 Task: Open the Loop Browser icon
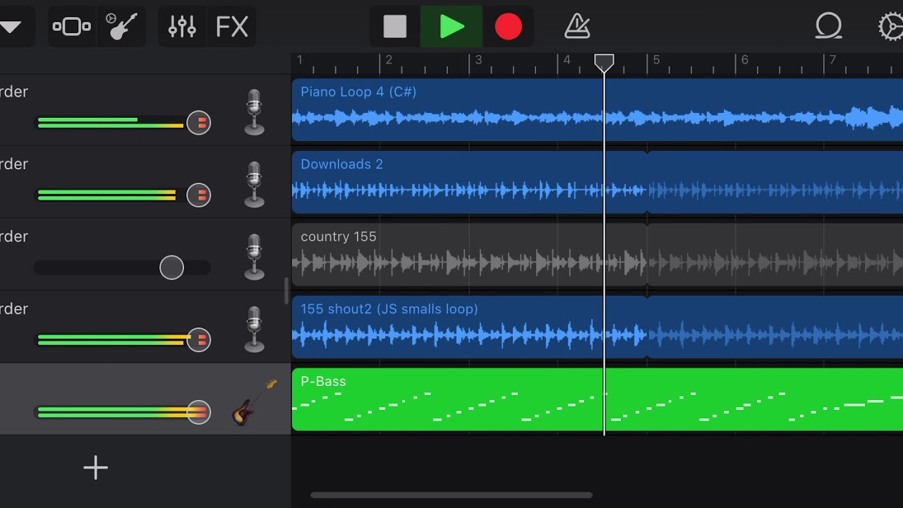(828, 27)
